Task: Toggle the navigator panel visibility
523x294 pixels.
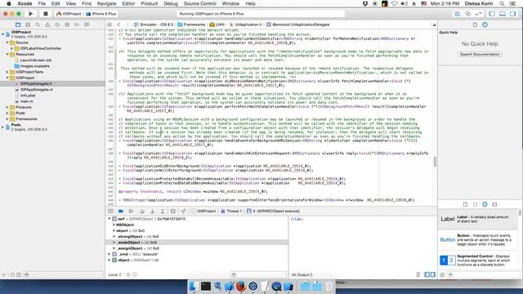Action: tap(492, 14)
